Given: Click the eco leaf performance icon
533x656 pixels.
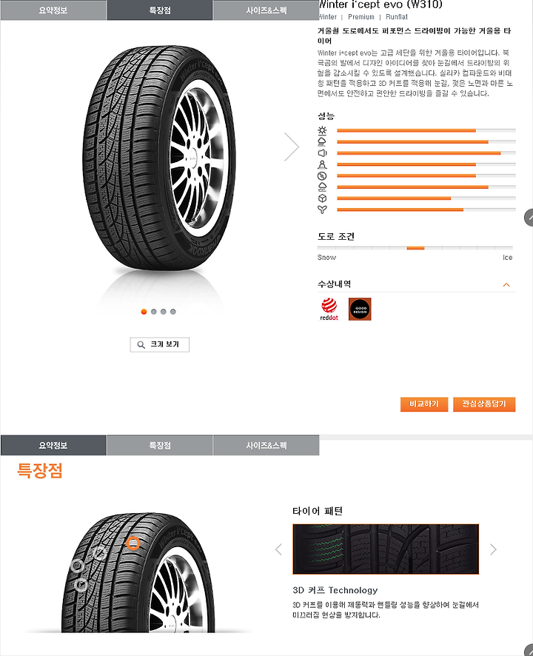Looking at the screenshot, I should pos(322,210).
